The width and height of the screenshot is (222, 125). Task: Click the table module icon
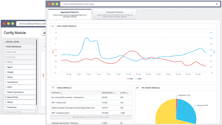tap(53, 88)
